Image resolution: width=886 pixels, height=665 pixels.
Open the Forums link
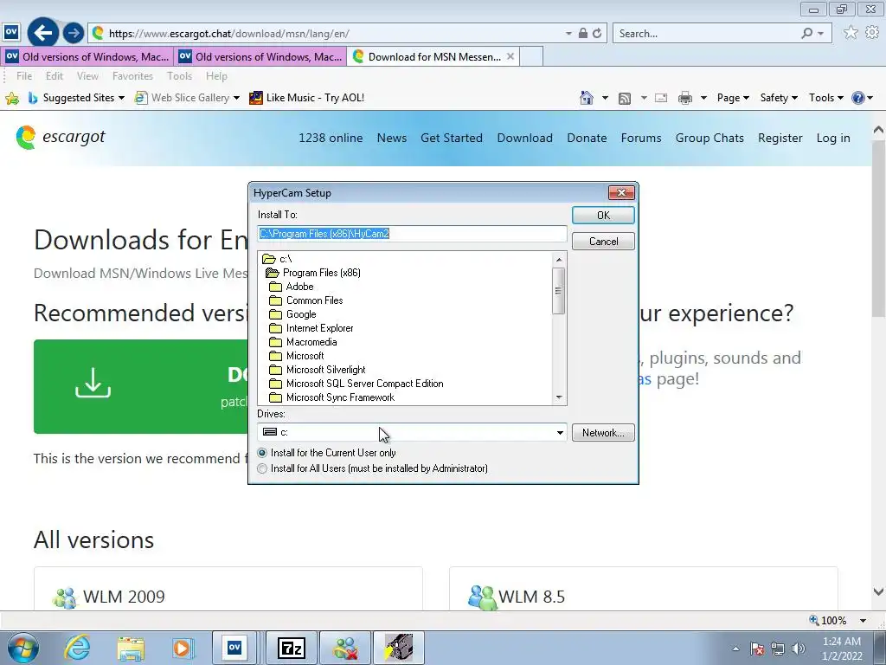click(641, 138)
